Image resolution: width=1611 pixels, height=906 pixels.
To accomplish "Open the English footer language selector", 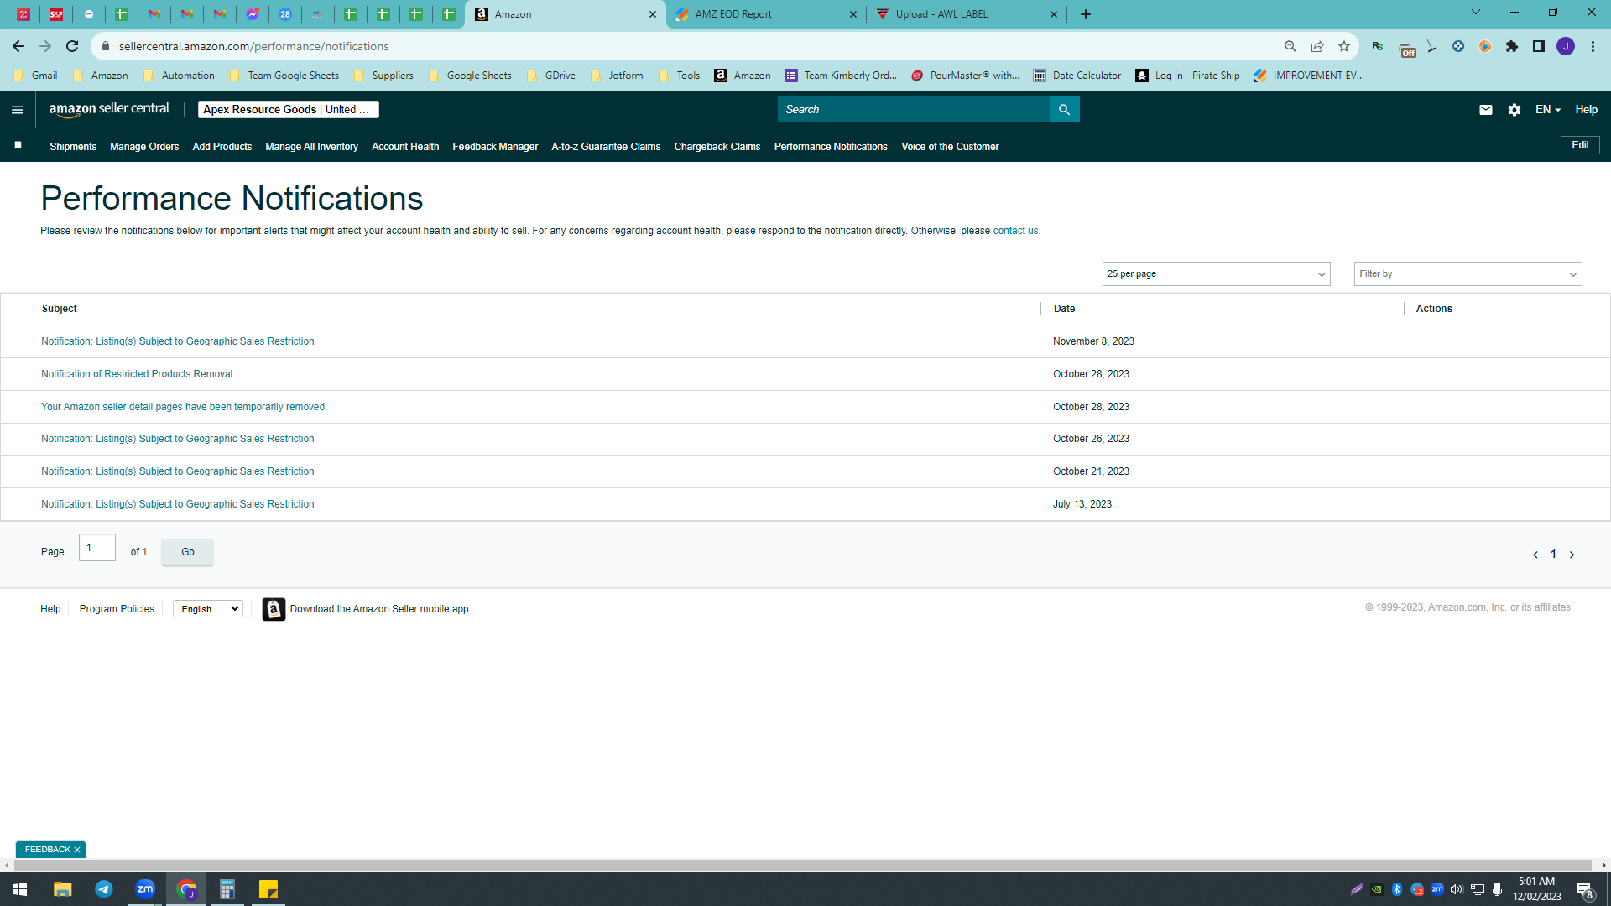I will click(x=208, y=609).
